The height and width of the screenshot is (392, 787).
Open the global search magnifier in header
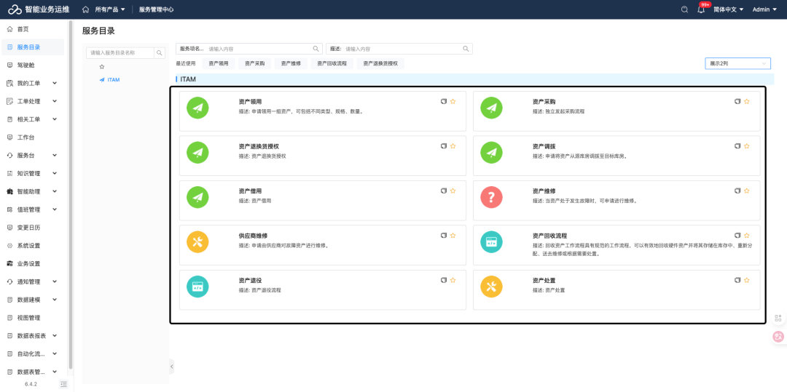(x=684, y=9)
